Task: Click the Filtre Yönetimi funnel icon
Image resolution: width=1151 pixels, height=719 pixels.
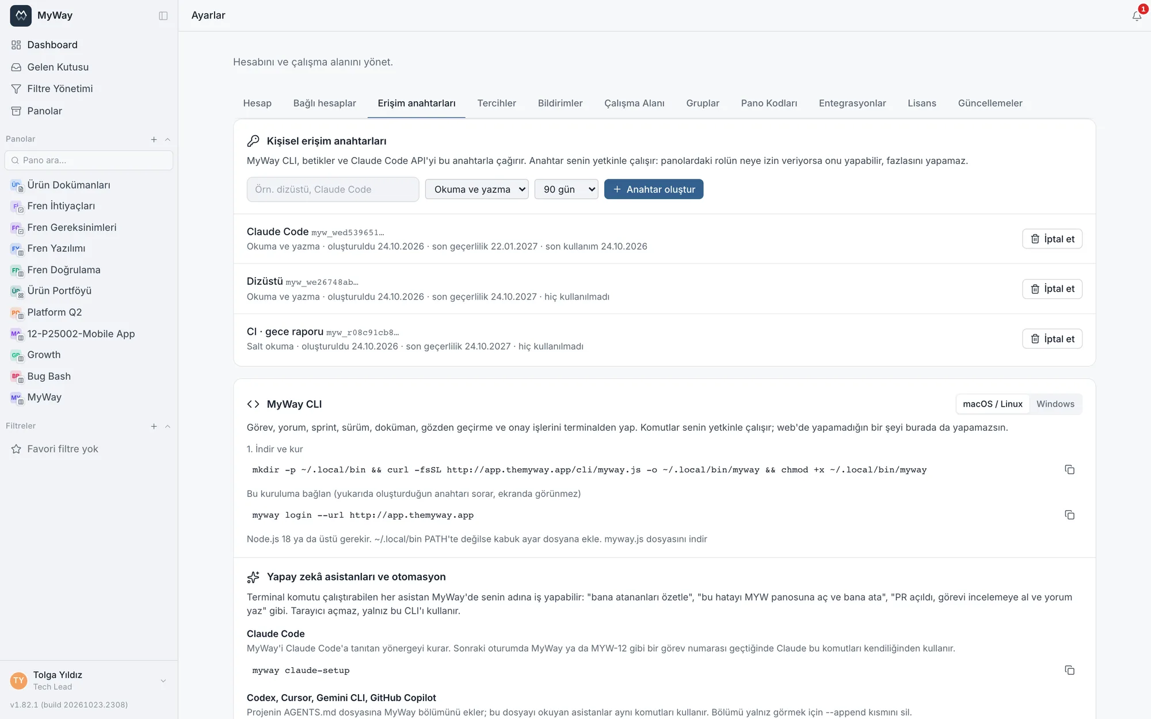Action: (x=16, y=89)
